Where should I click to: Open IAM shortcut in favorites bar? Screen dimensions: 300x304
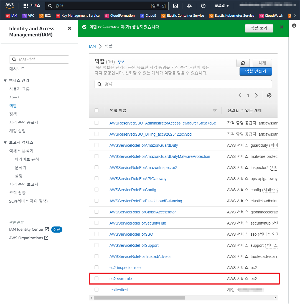coord(12,16)
